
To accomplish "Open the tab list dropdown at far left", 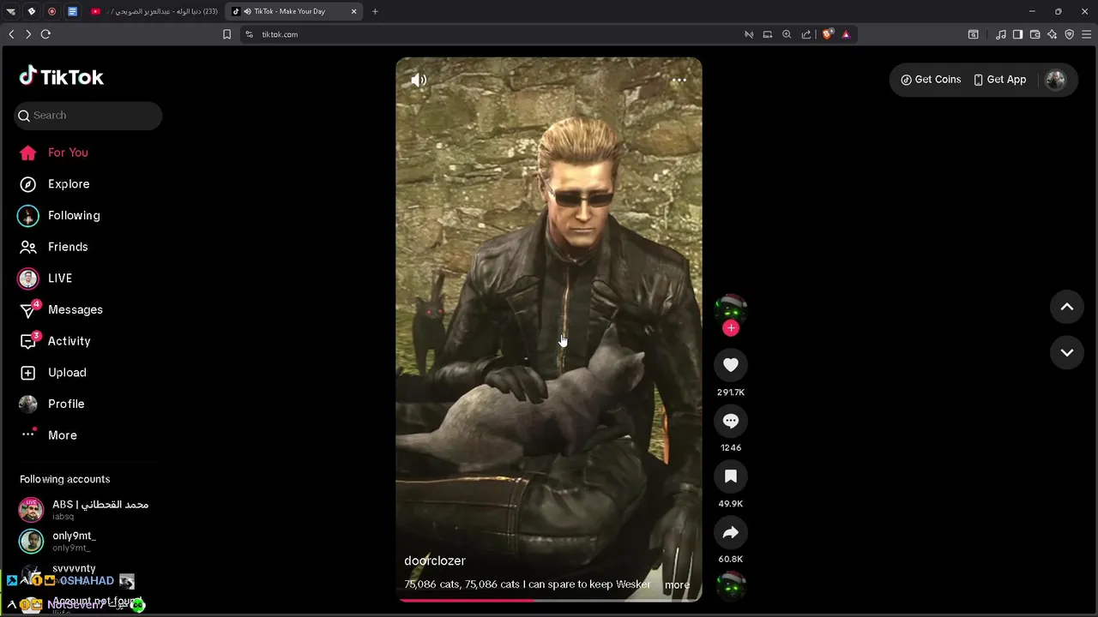I will [11, 11].
